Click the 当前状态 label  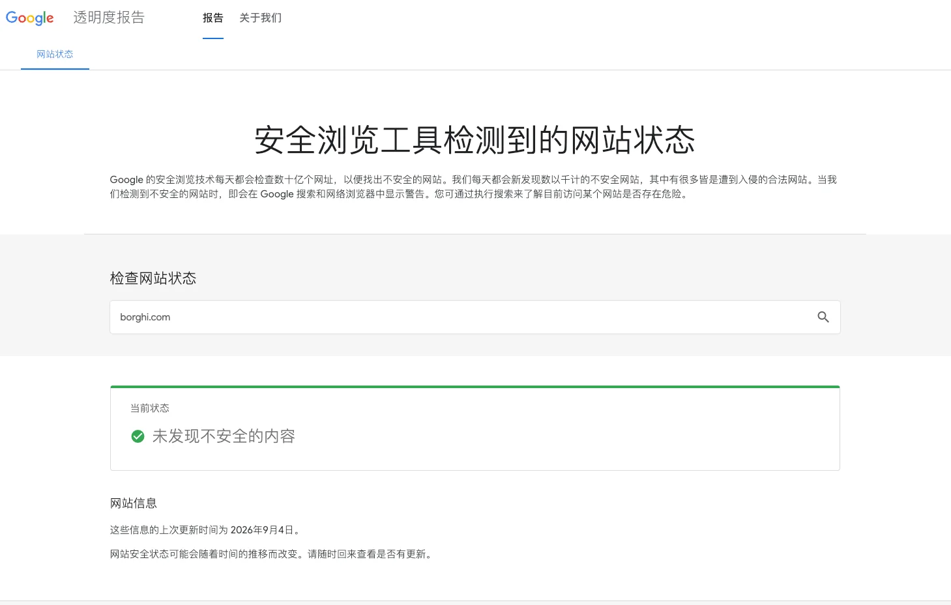(150, 408)
